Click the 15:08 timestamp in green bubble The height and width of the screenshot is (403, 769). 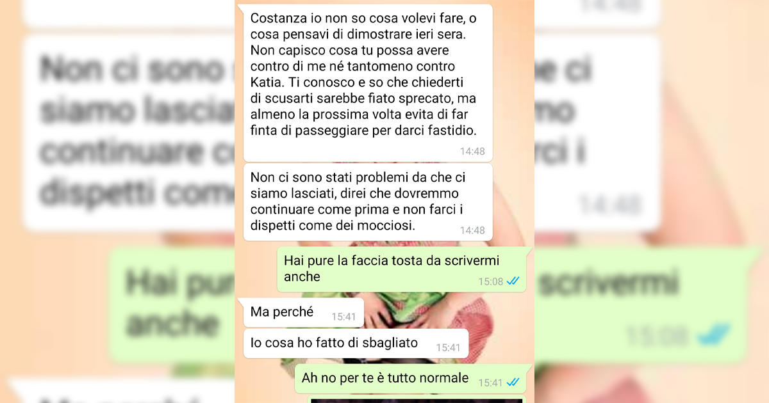pyautogui.click(x=490, y=281)
